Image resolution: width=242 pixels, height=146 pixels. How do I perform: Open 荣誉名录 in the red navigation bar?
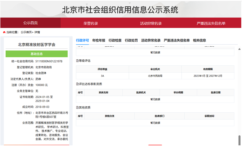[x=91, y=23]
